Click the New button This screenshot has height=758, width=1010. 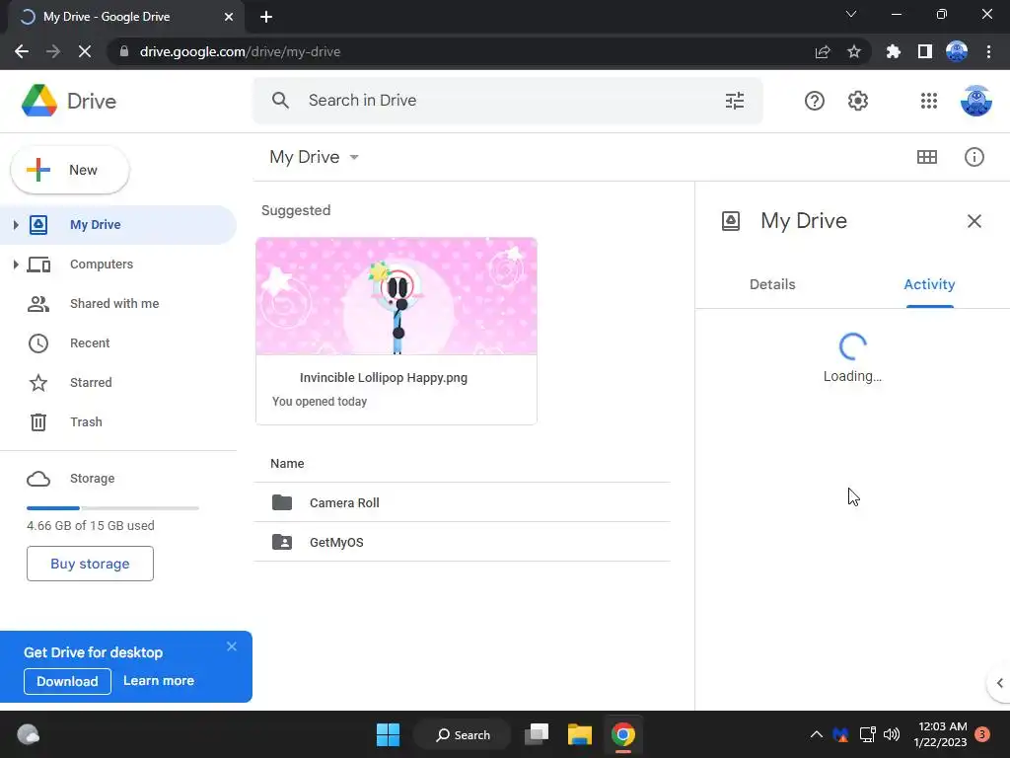pyautogui.click(x=70, y=170)
